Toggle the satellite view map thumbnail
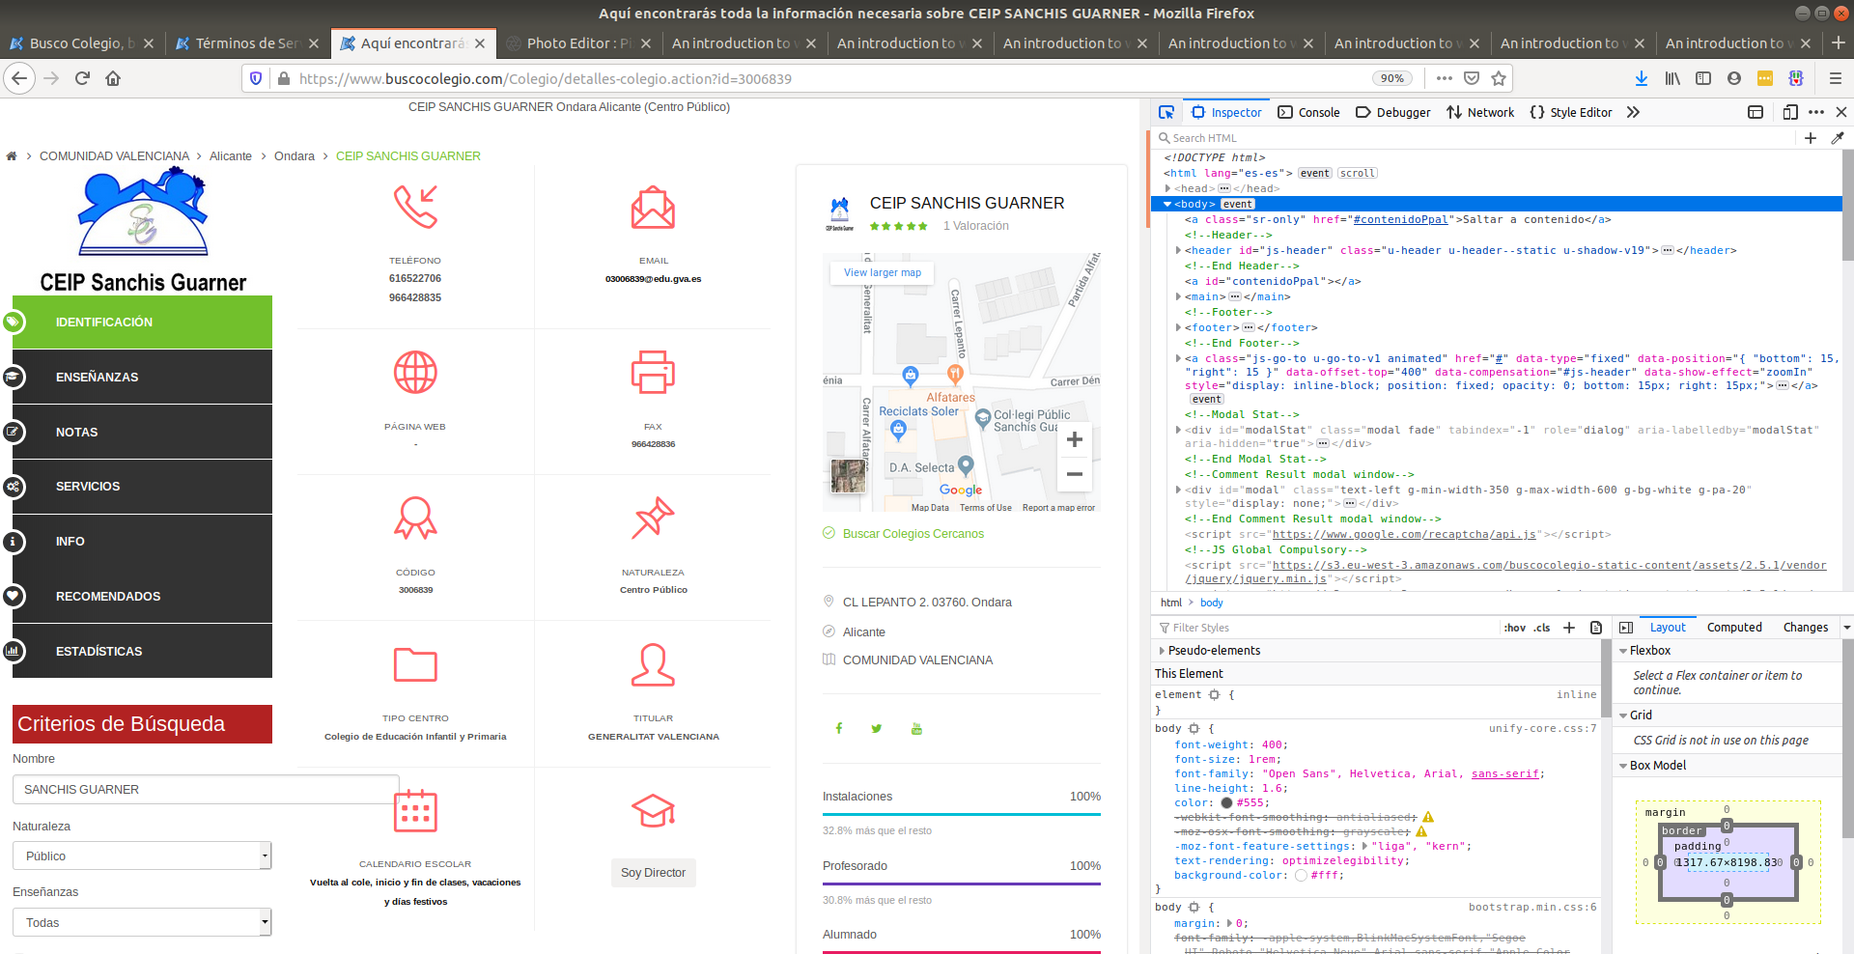 (x=848, y=475)
